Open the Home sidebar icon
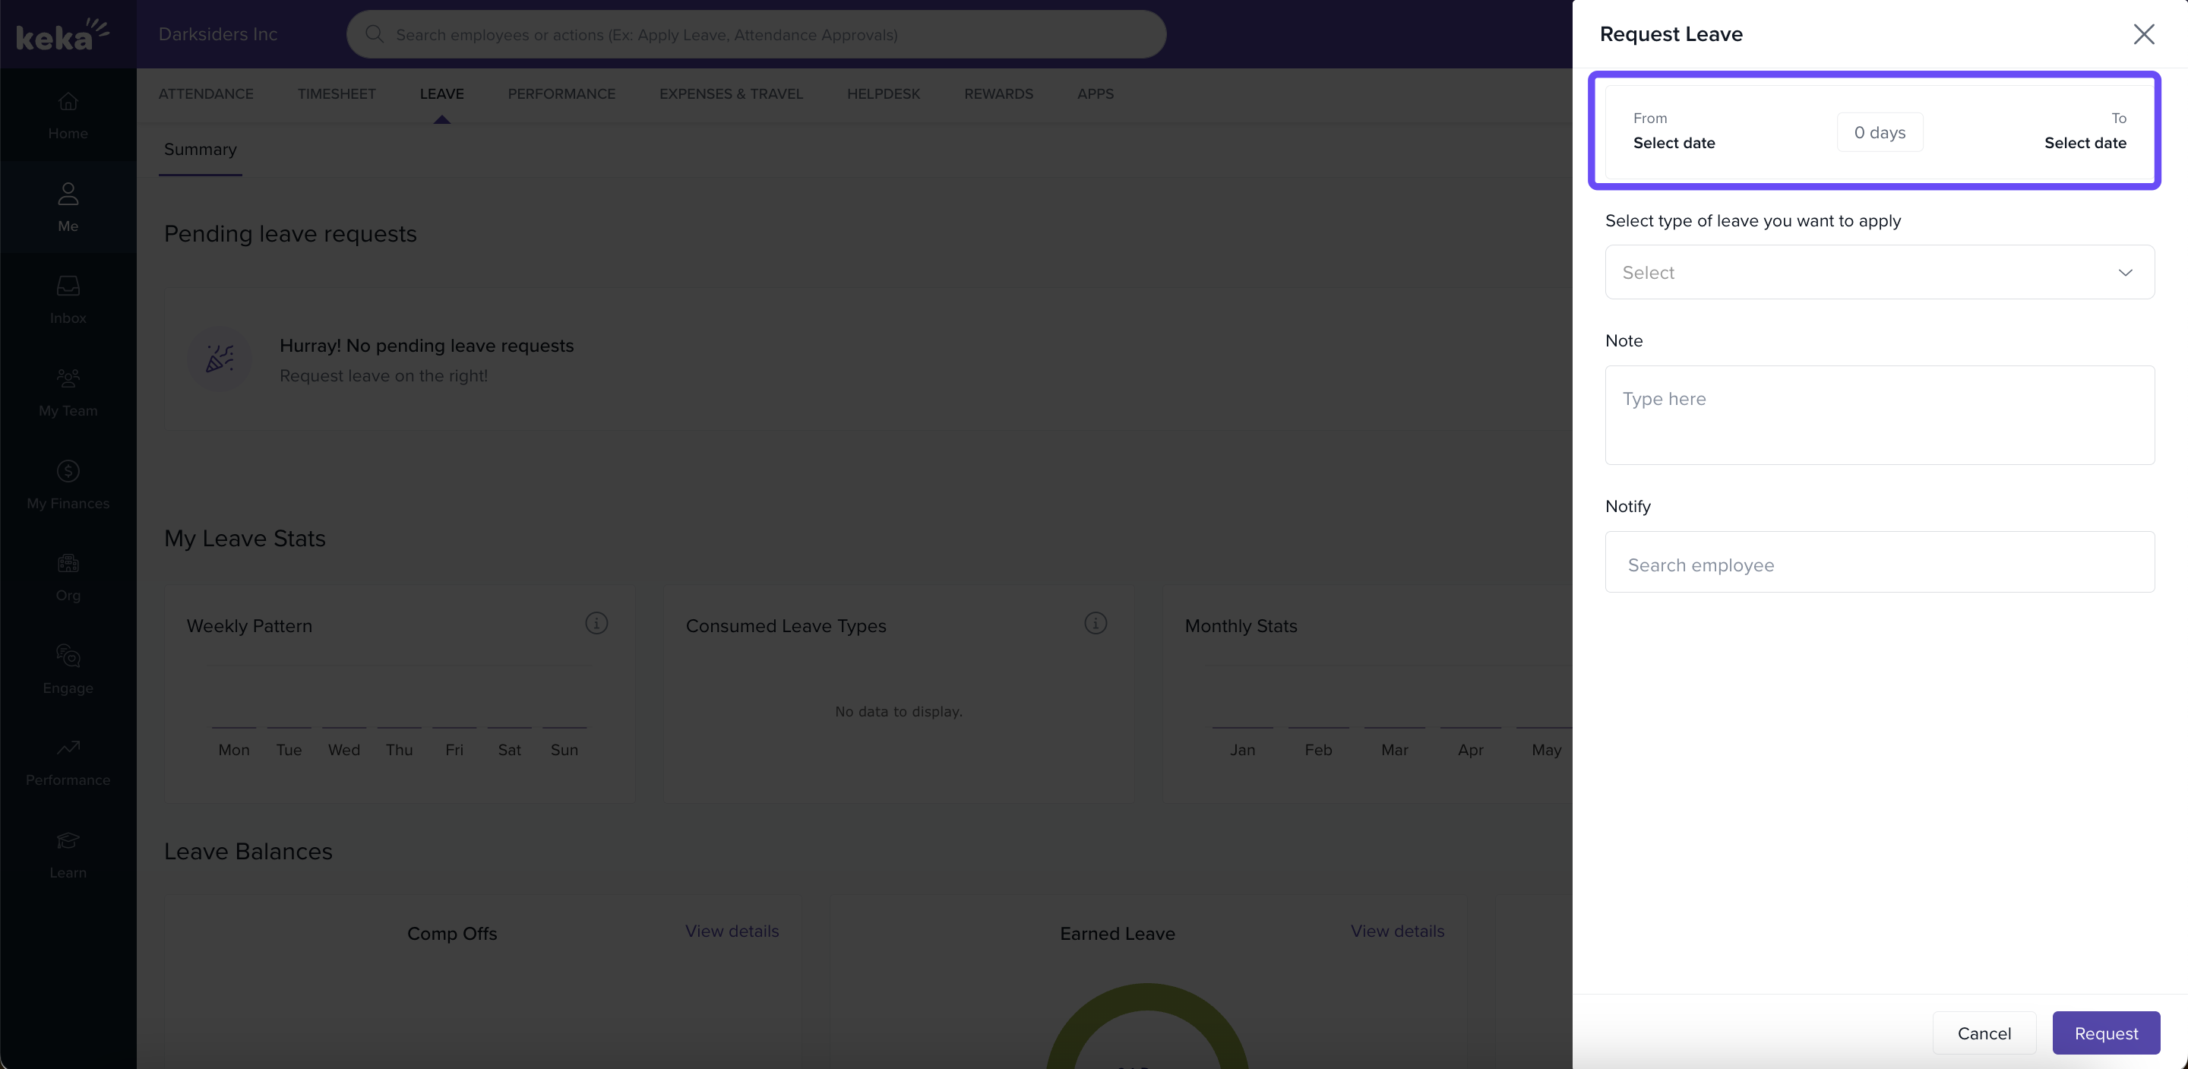 click(x=68, y=102)
